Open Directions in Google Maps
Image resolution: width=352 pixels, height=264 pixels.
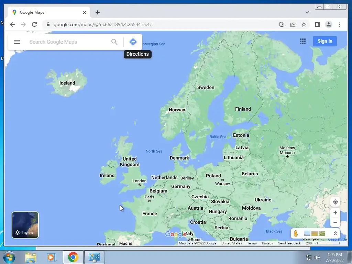[133, 42]
